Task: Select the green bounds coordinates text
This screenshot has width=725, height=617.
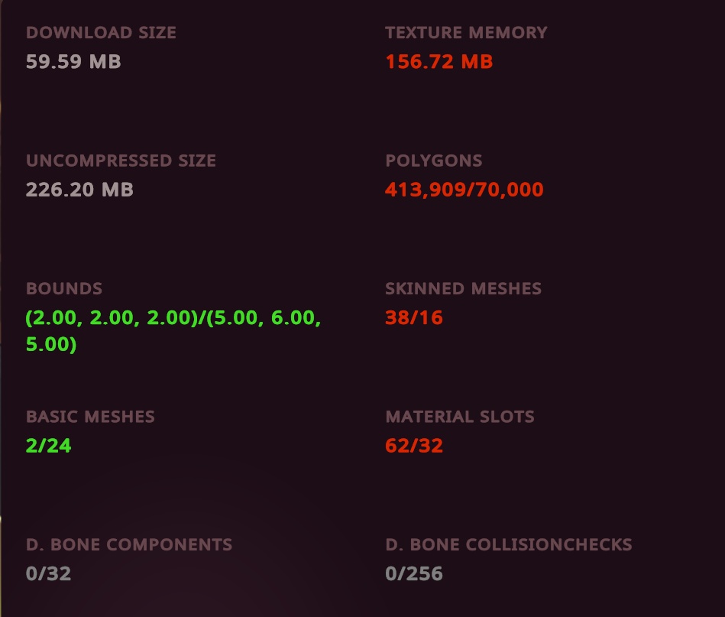Action: 173,331
